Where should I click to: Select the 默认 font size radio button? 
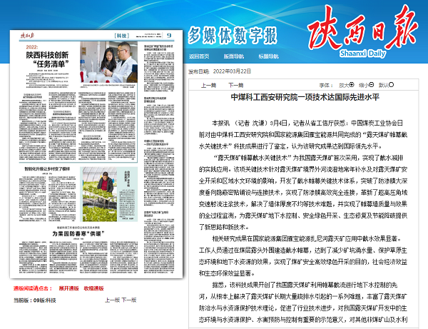(x=391, y=85)
